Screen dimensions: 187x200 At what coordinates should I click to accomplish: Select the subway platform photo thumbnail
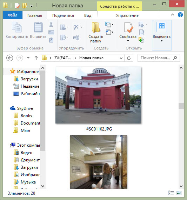[98, 162]
